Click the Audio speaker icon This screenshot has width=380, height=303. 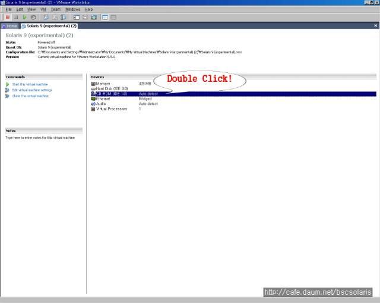click(x=93, y=104)
